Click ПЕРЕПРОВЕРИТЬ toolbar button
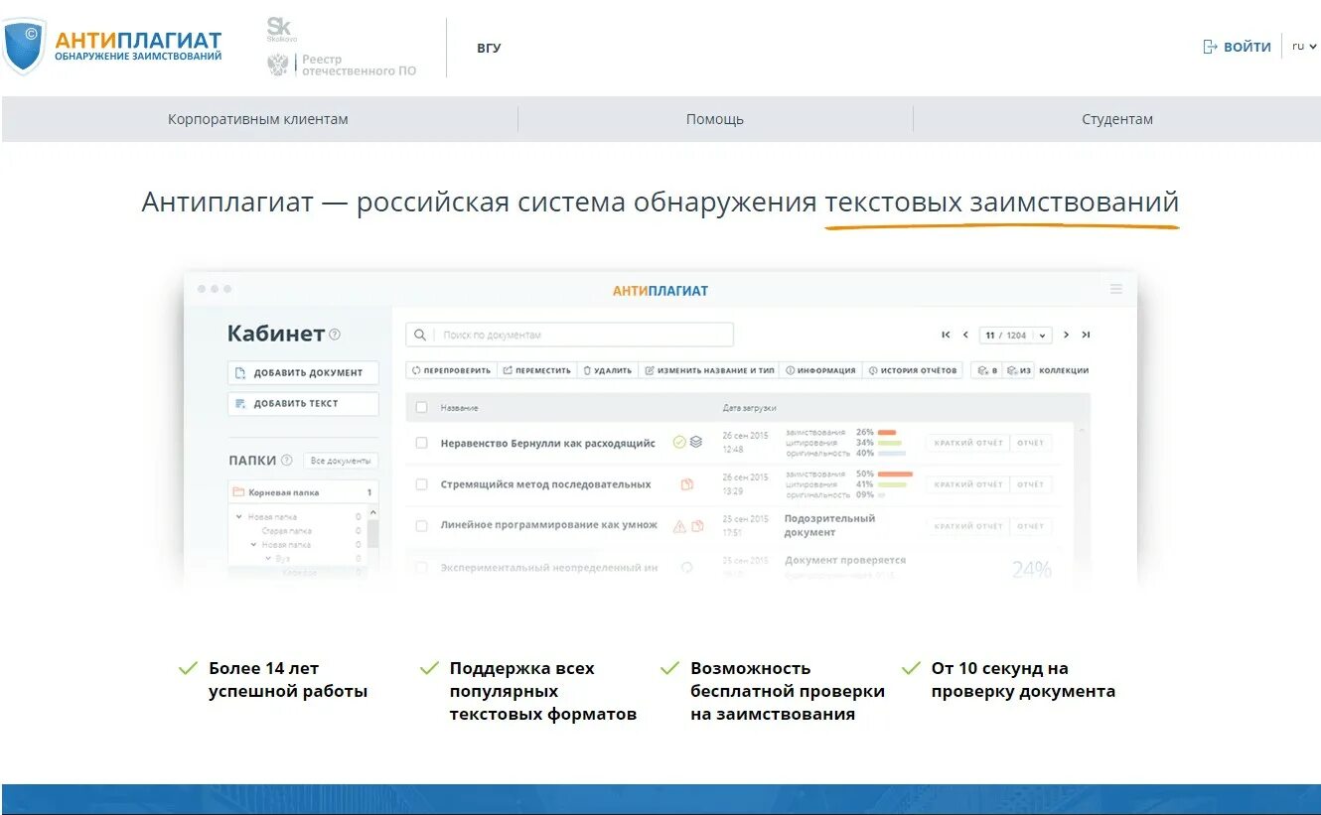Viewport: 1321px width, 815px height. (x=451, y=370)
